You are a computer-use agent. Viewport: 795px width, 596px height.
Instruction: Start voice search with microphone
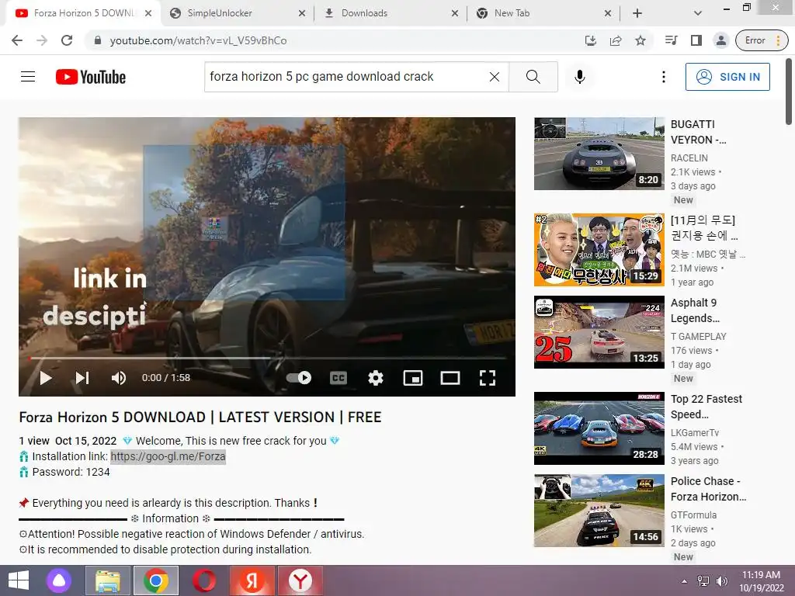pyautogui.click(x=579, y=77)
